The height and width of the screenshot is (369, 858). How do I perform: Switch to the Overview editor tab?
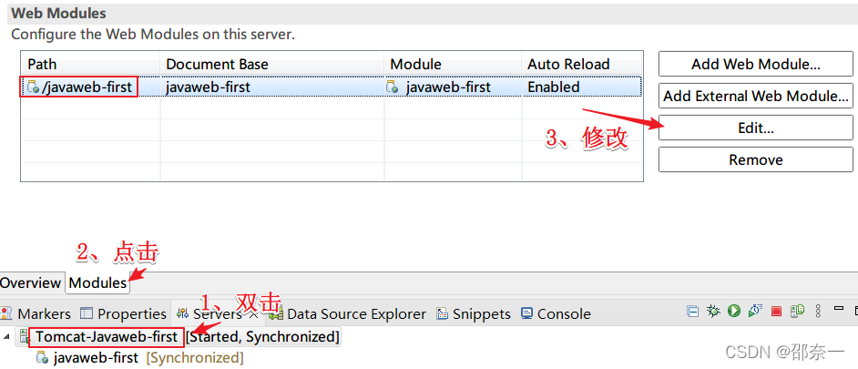pos(31,282)
